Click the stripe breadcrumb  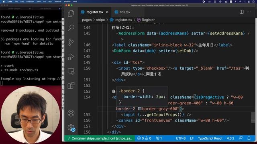[x=100, y=20]
